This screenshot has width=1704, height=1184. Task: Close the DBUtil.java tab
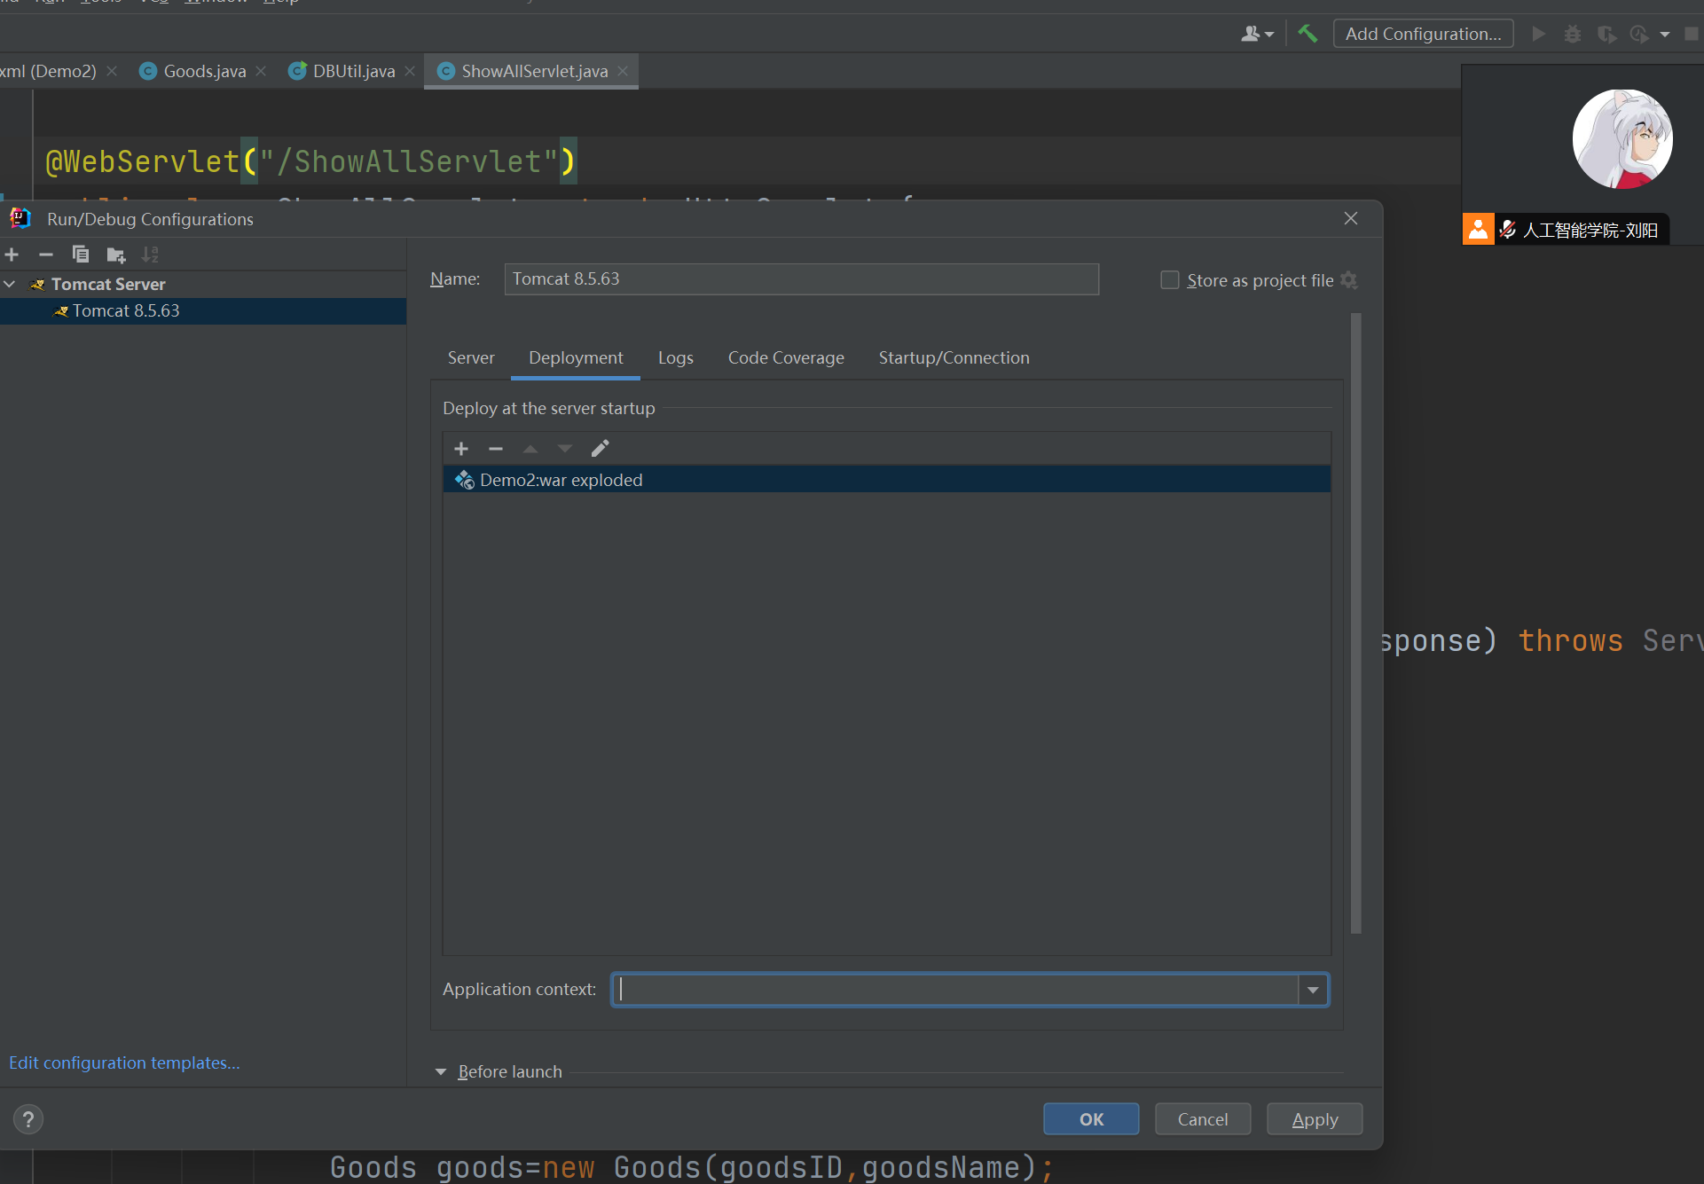(410, 71)
